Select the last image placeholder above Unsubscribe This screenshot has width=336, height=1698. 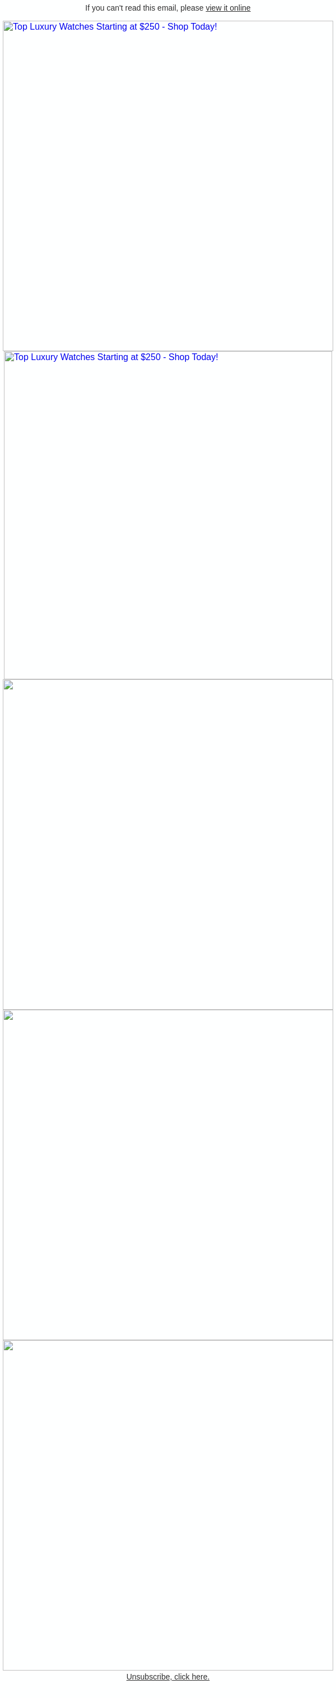click(x=168, y=1505)
